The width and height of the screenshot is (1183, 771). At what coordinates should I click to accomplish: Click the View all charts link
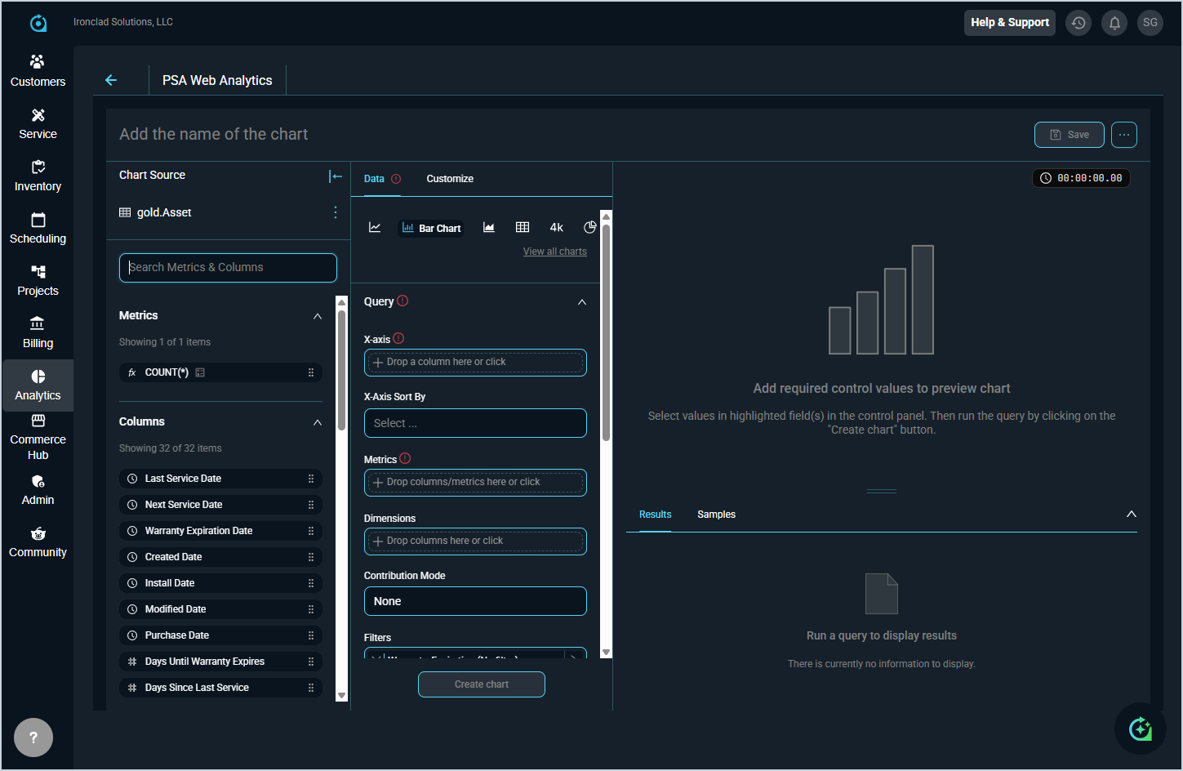pos(555,252)
